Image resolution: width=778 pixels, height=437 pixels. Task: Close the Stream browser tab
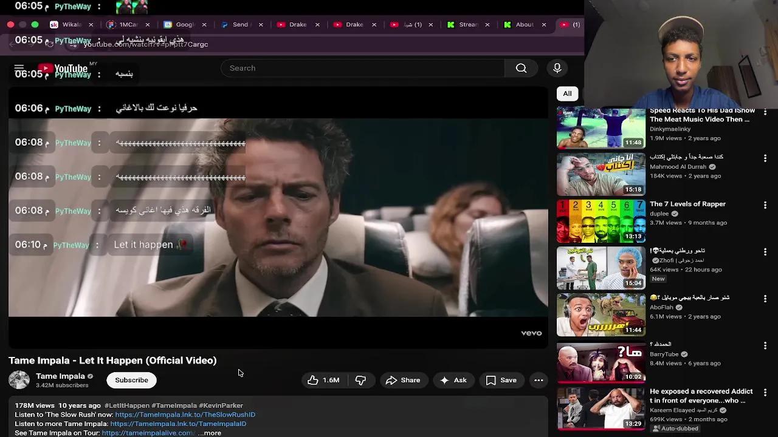pyautogui.click(x=487, y=25)
